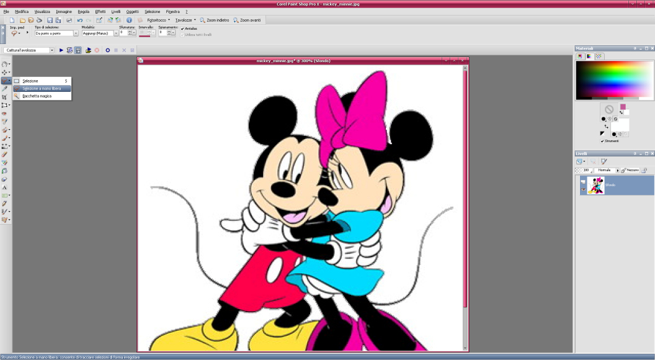Expand the Sfumatura value dropdown arrow
Screen dimensions: 655x360
(134, 33)
